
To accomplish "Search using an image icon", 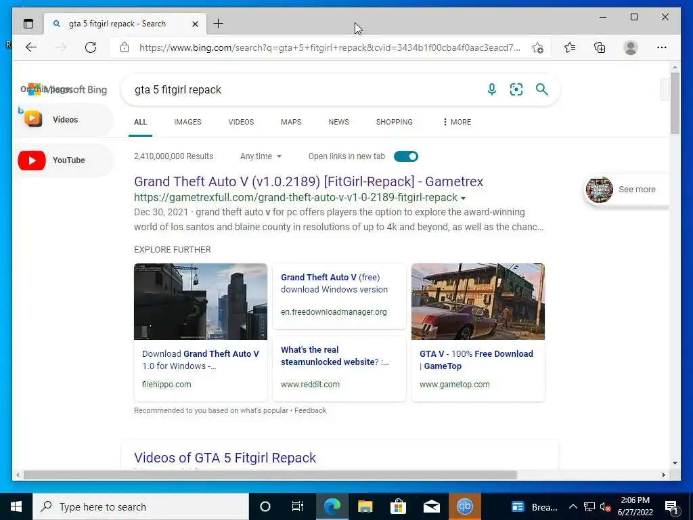I will pyautogui.click(x=516, y=89).
